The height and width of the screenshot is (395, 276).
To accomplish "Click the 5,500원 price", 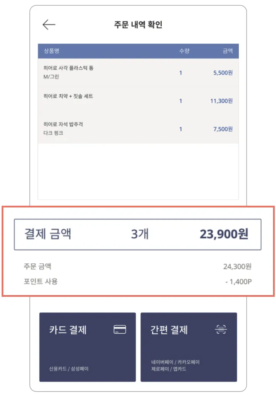I will [x=223, y=73].
